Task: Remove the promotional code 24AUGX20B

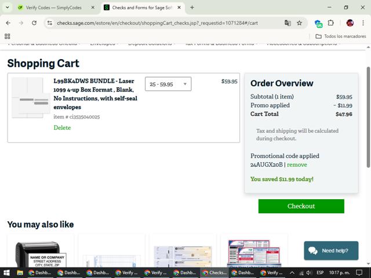Action: 297,164
